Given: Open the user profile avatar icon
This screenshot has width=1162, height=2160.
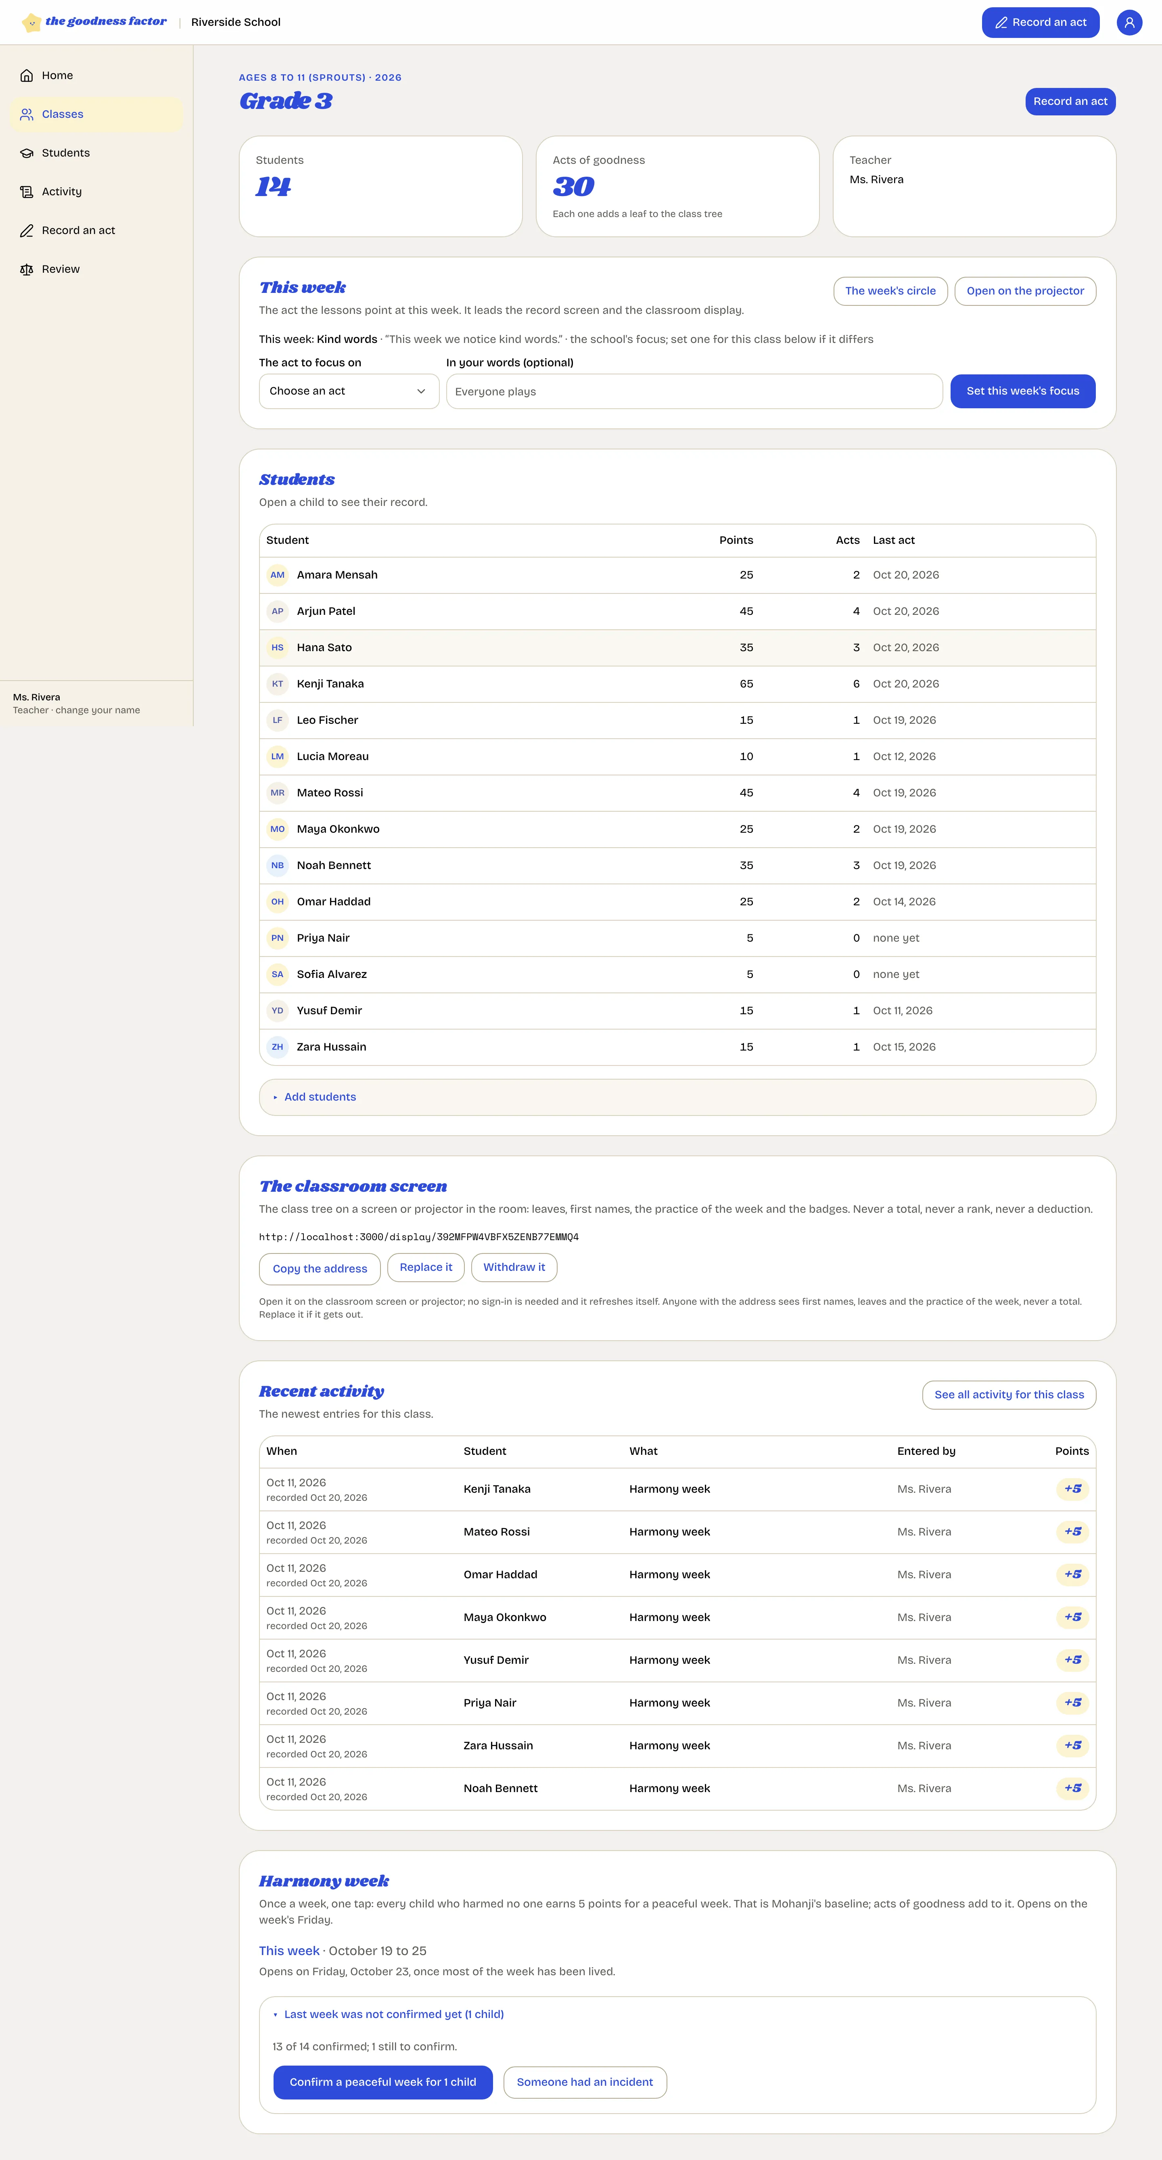Looking at the screenshot, I should click(1129, 23).
